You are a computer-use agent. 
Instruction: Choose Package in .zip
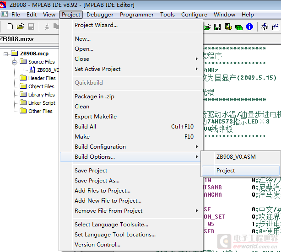pyautogui.click(x=131, y=97)
